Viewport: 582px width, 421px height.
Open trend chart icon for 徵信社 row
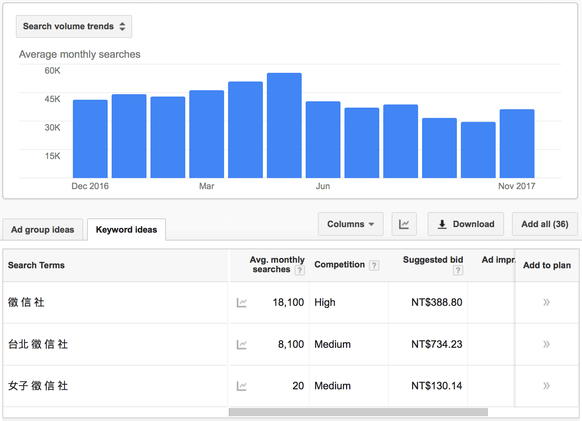click(242, 303)
